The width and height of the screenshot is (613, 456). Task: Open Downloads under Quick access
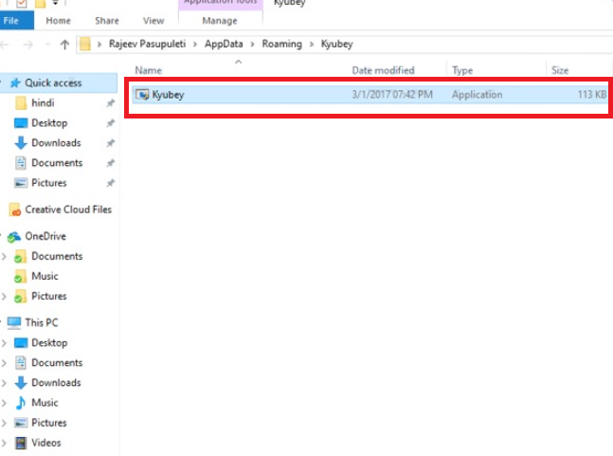click(56, 143)
